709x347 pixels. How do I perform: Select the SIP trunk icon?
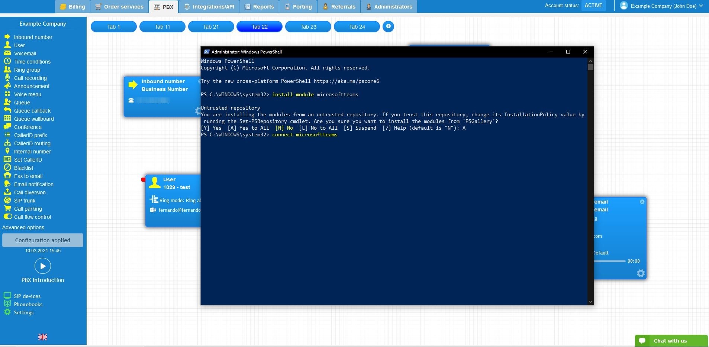[x=7, y=200]
